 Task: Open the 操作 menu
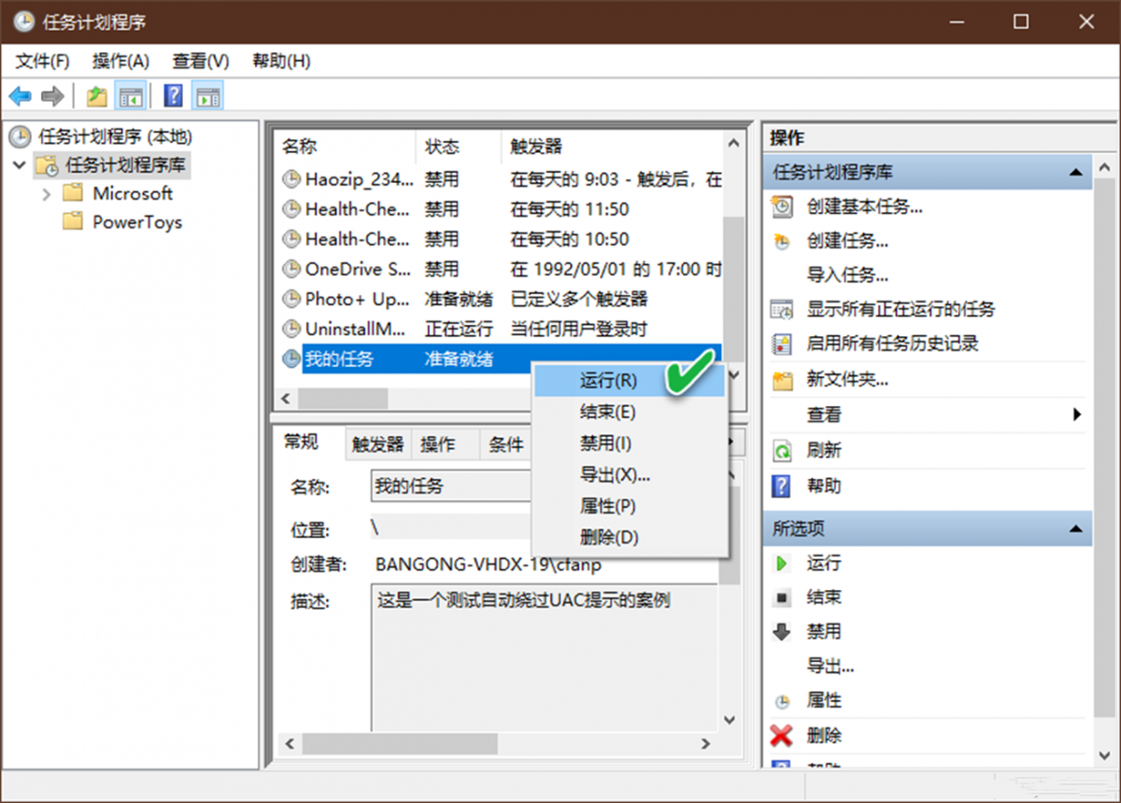point(121,61)
